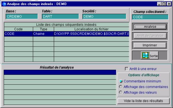This screenshot has height=108, width=173.
Task: Click the Arrêt de l'analyse button
Action: point(150,36)
